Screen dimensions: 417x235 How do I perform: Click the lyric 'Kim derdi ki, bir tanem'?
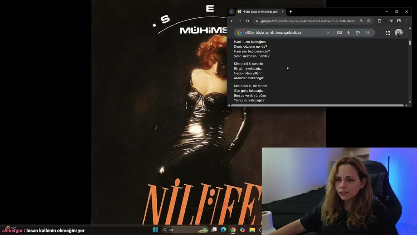pyautogui.click(x=251, y=86)
